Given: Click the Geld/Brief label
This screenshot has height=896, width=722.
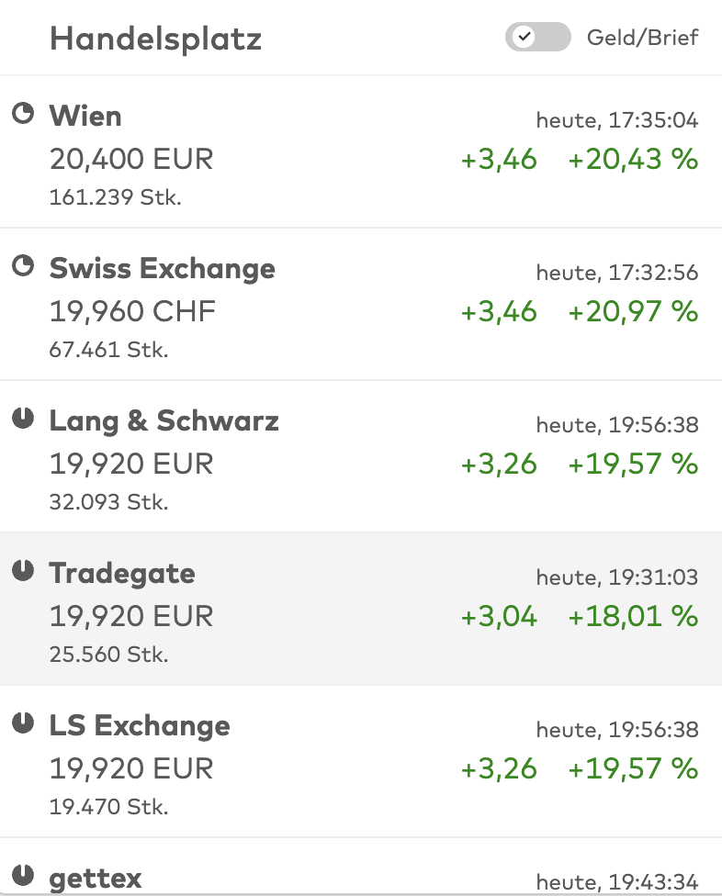Looking at the screenshot, I should coord(642,38).
